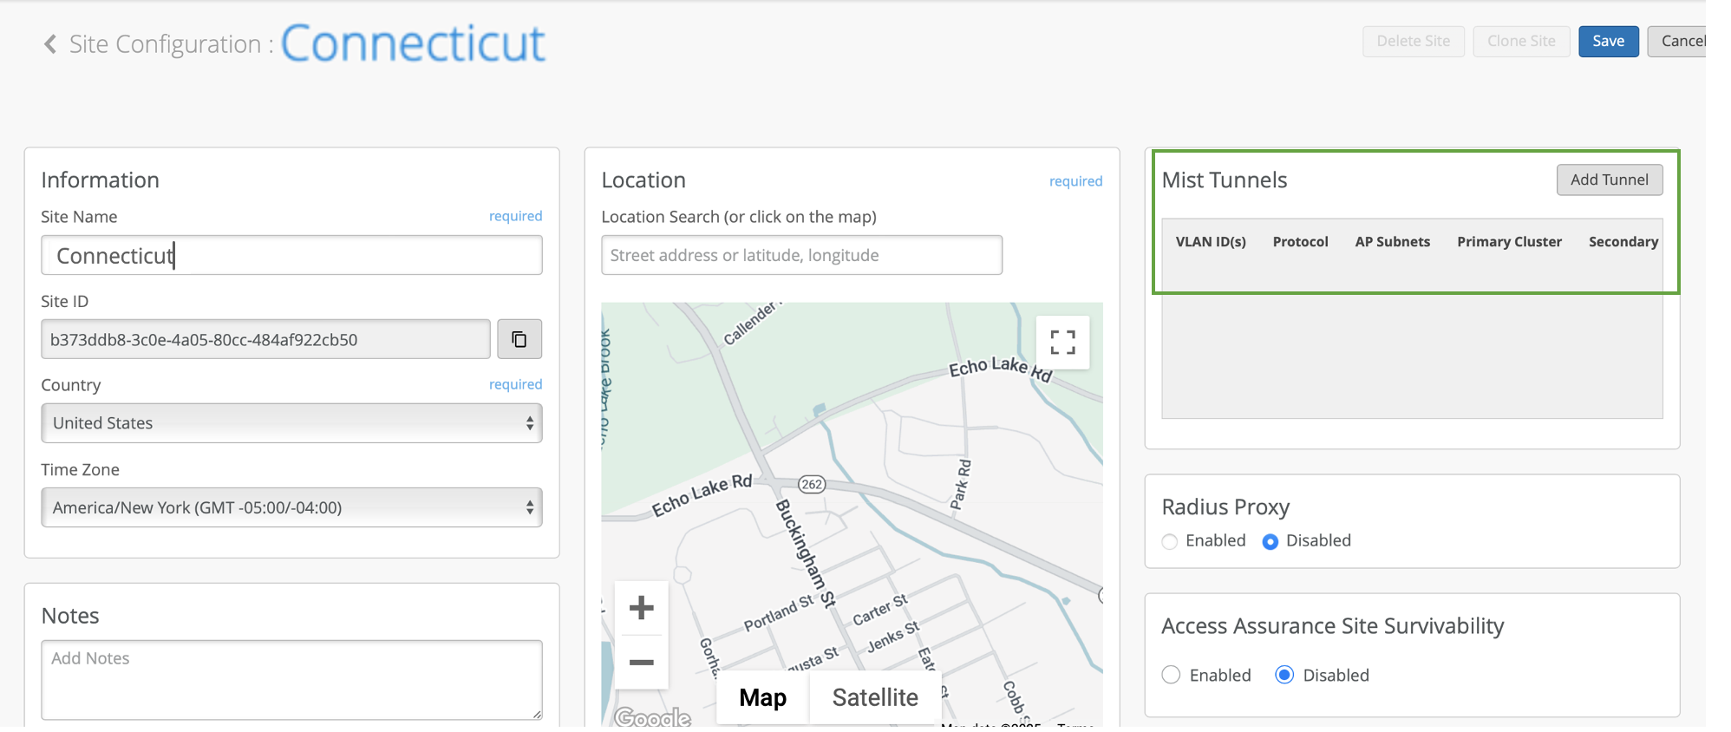The image size is (1731, 732).
Task: Switch to Satellite map view
Action: [x=874, y=697]
